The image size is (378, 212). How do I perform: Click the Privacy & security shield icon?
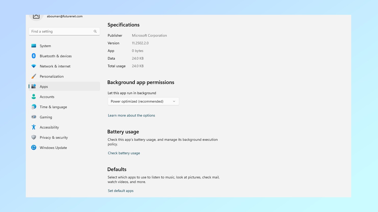click(x=34, y=137)
